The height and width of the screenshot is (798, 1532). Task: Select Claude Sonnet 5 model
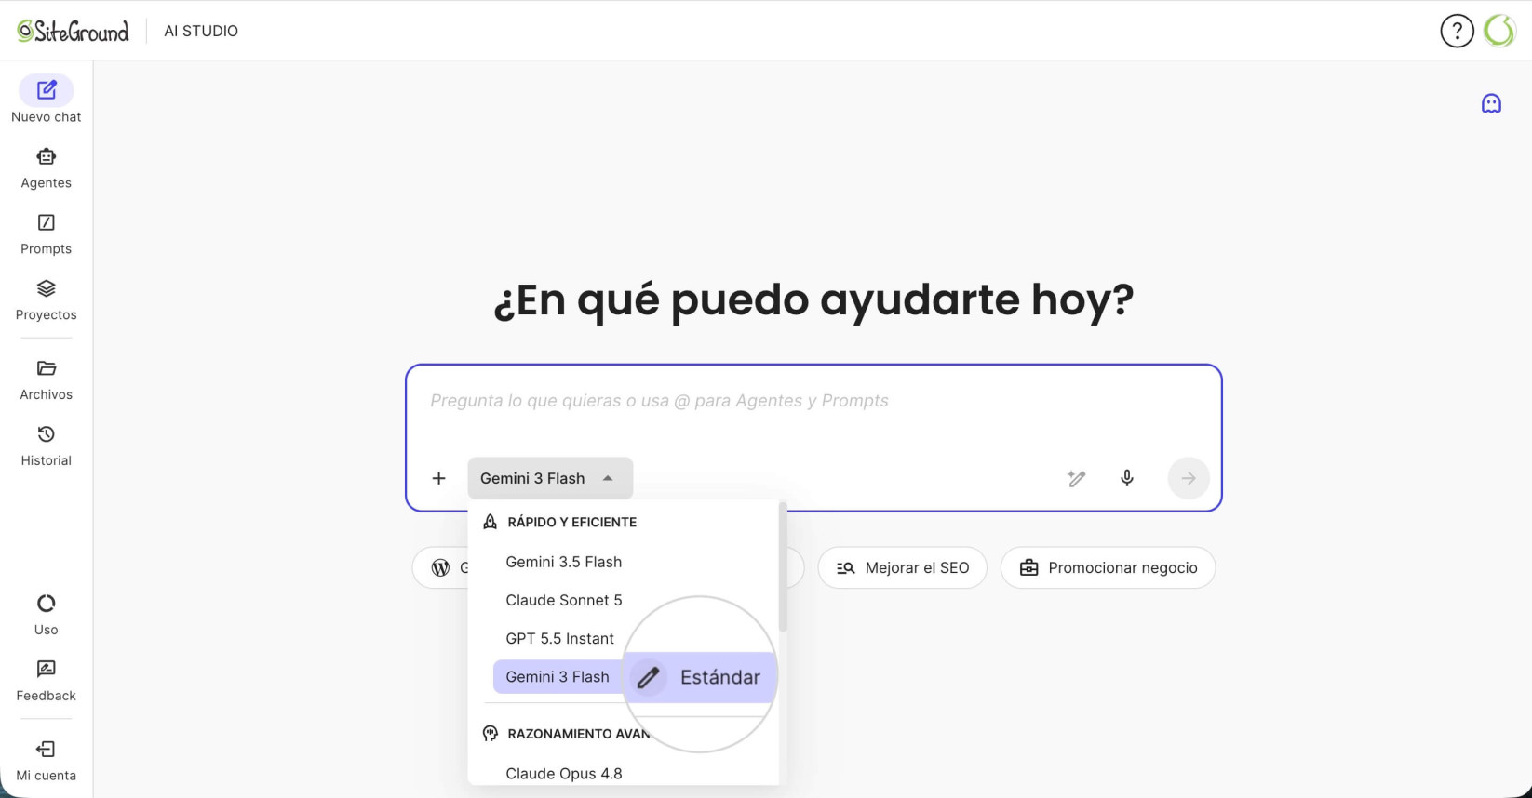point(563,600)
